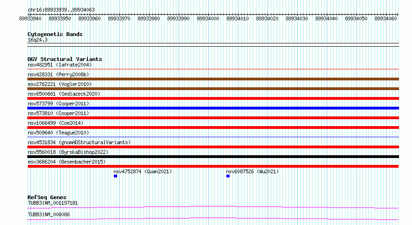Click ruler position 89934060
412x225 pixels.
tap(386, 18)
